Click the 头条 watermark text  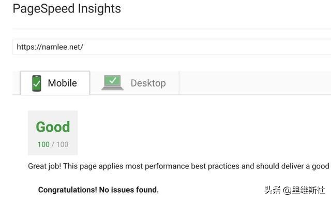tap(272, 190)
